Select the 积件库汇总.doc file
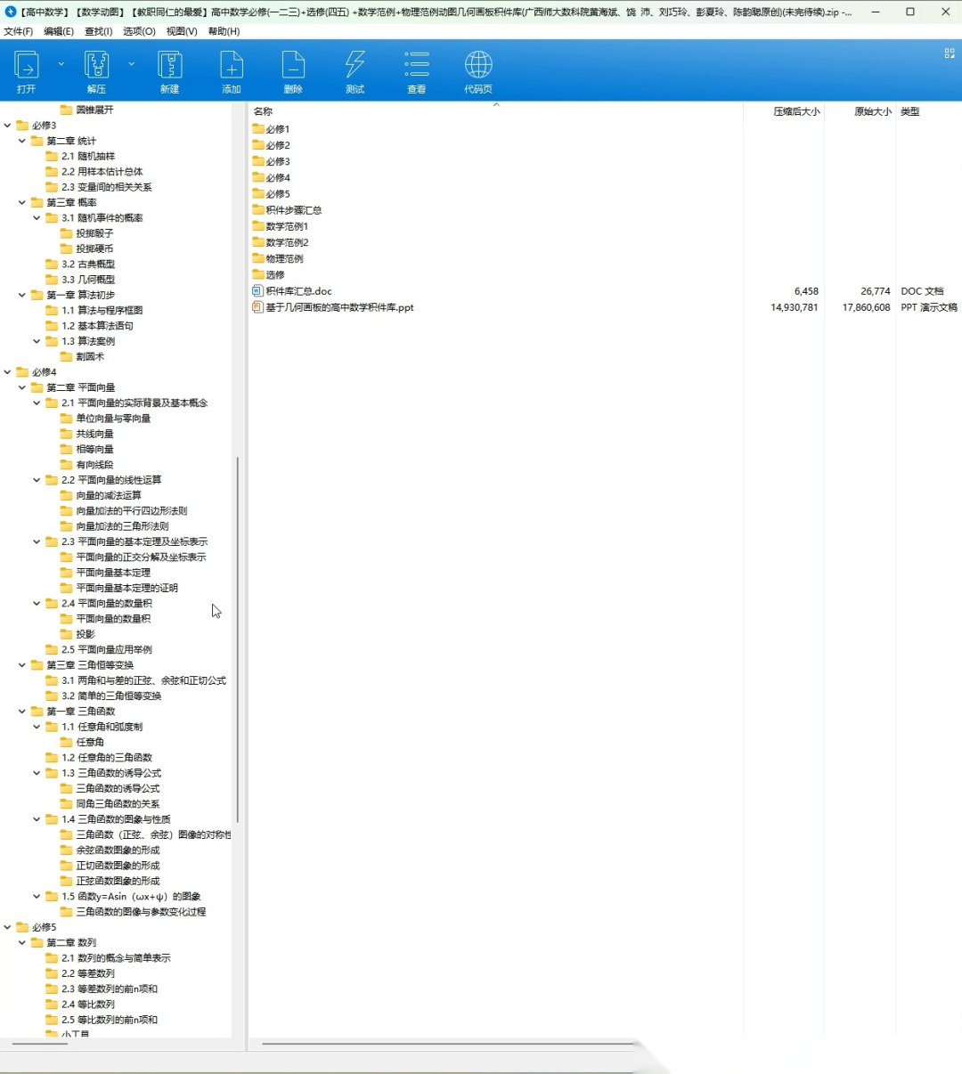The width and height of the screenshot is (962, 1074). coord(298,291)
